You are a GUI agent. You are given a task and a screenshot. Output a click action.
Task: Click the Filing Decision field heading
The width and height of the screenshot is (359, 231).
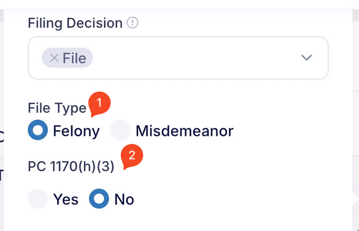click(x=75, y=23)
